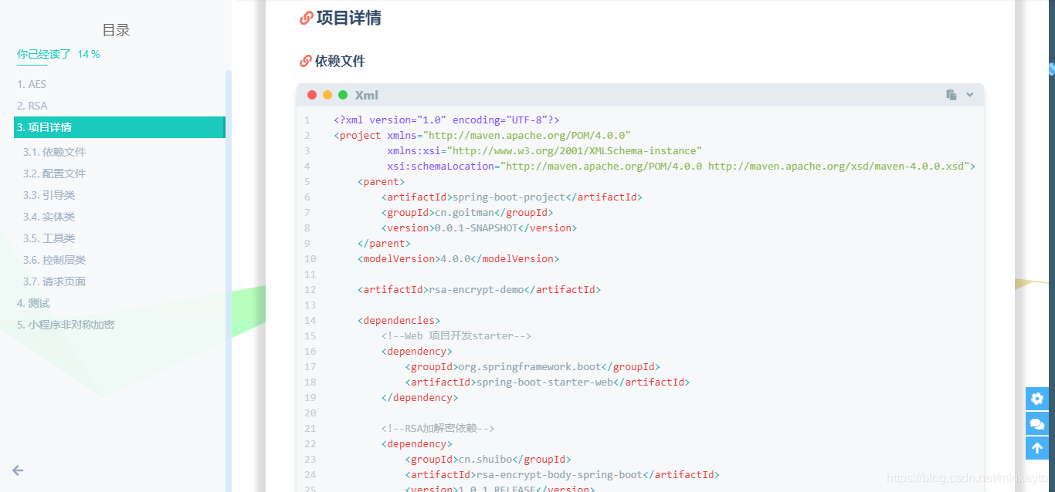Collapse the Xml code block with the chevron
Image resolution: width=1055 pixels, height=492 pixels.
[972, 94]
